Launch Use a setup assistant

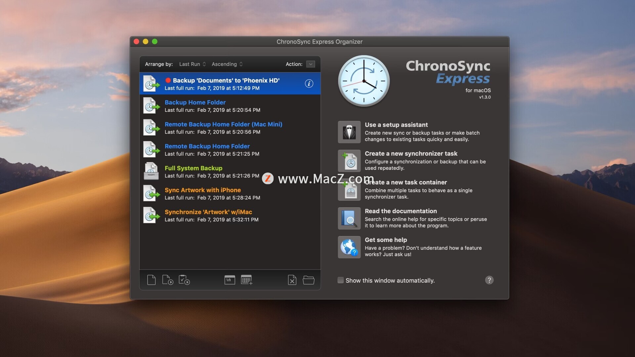tap(349, 132)
